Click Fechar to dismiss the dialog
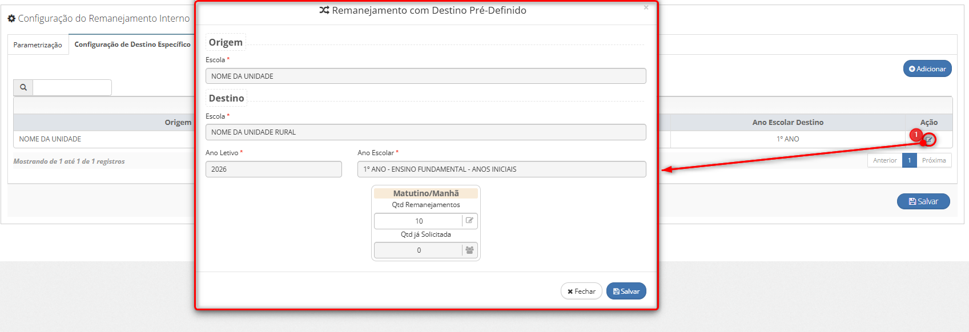The image size is (969, 332). (581, 291)
